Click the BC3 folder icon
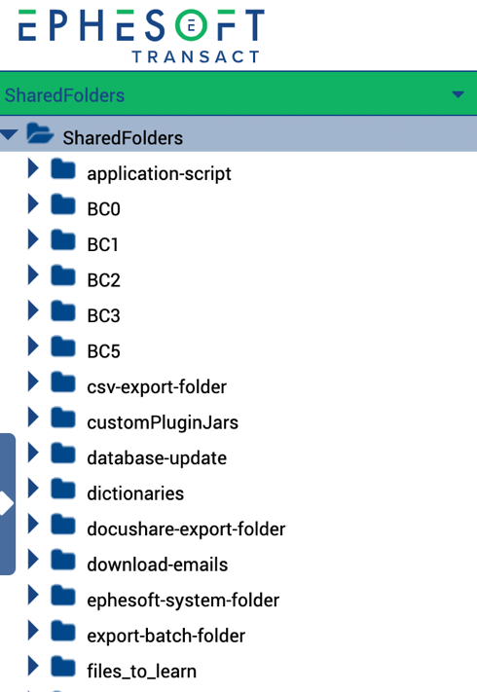The image size is (477, 692). [63, 311]
